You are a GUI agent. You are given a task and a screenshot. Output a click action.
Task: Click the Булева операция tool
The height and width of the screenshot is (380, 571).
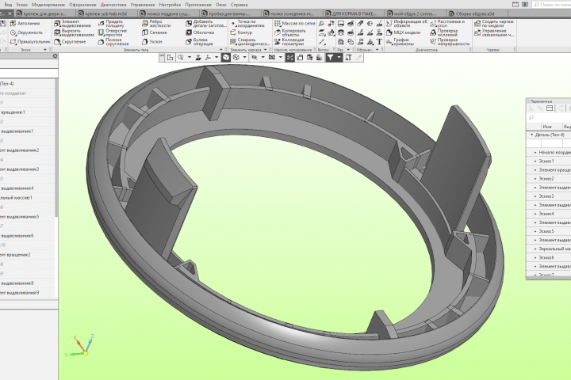click(x=199, y=42)
